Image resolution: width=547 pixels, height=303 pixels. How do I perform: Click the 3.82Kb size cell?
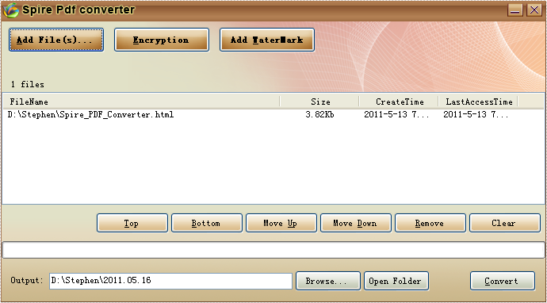(320, 114)
